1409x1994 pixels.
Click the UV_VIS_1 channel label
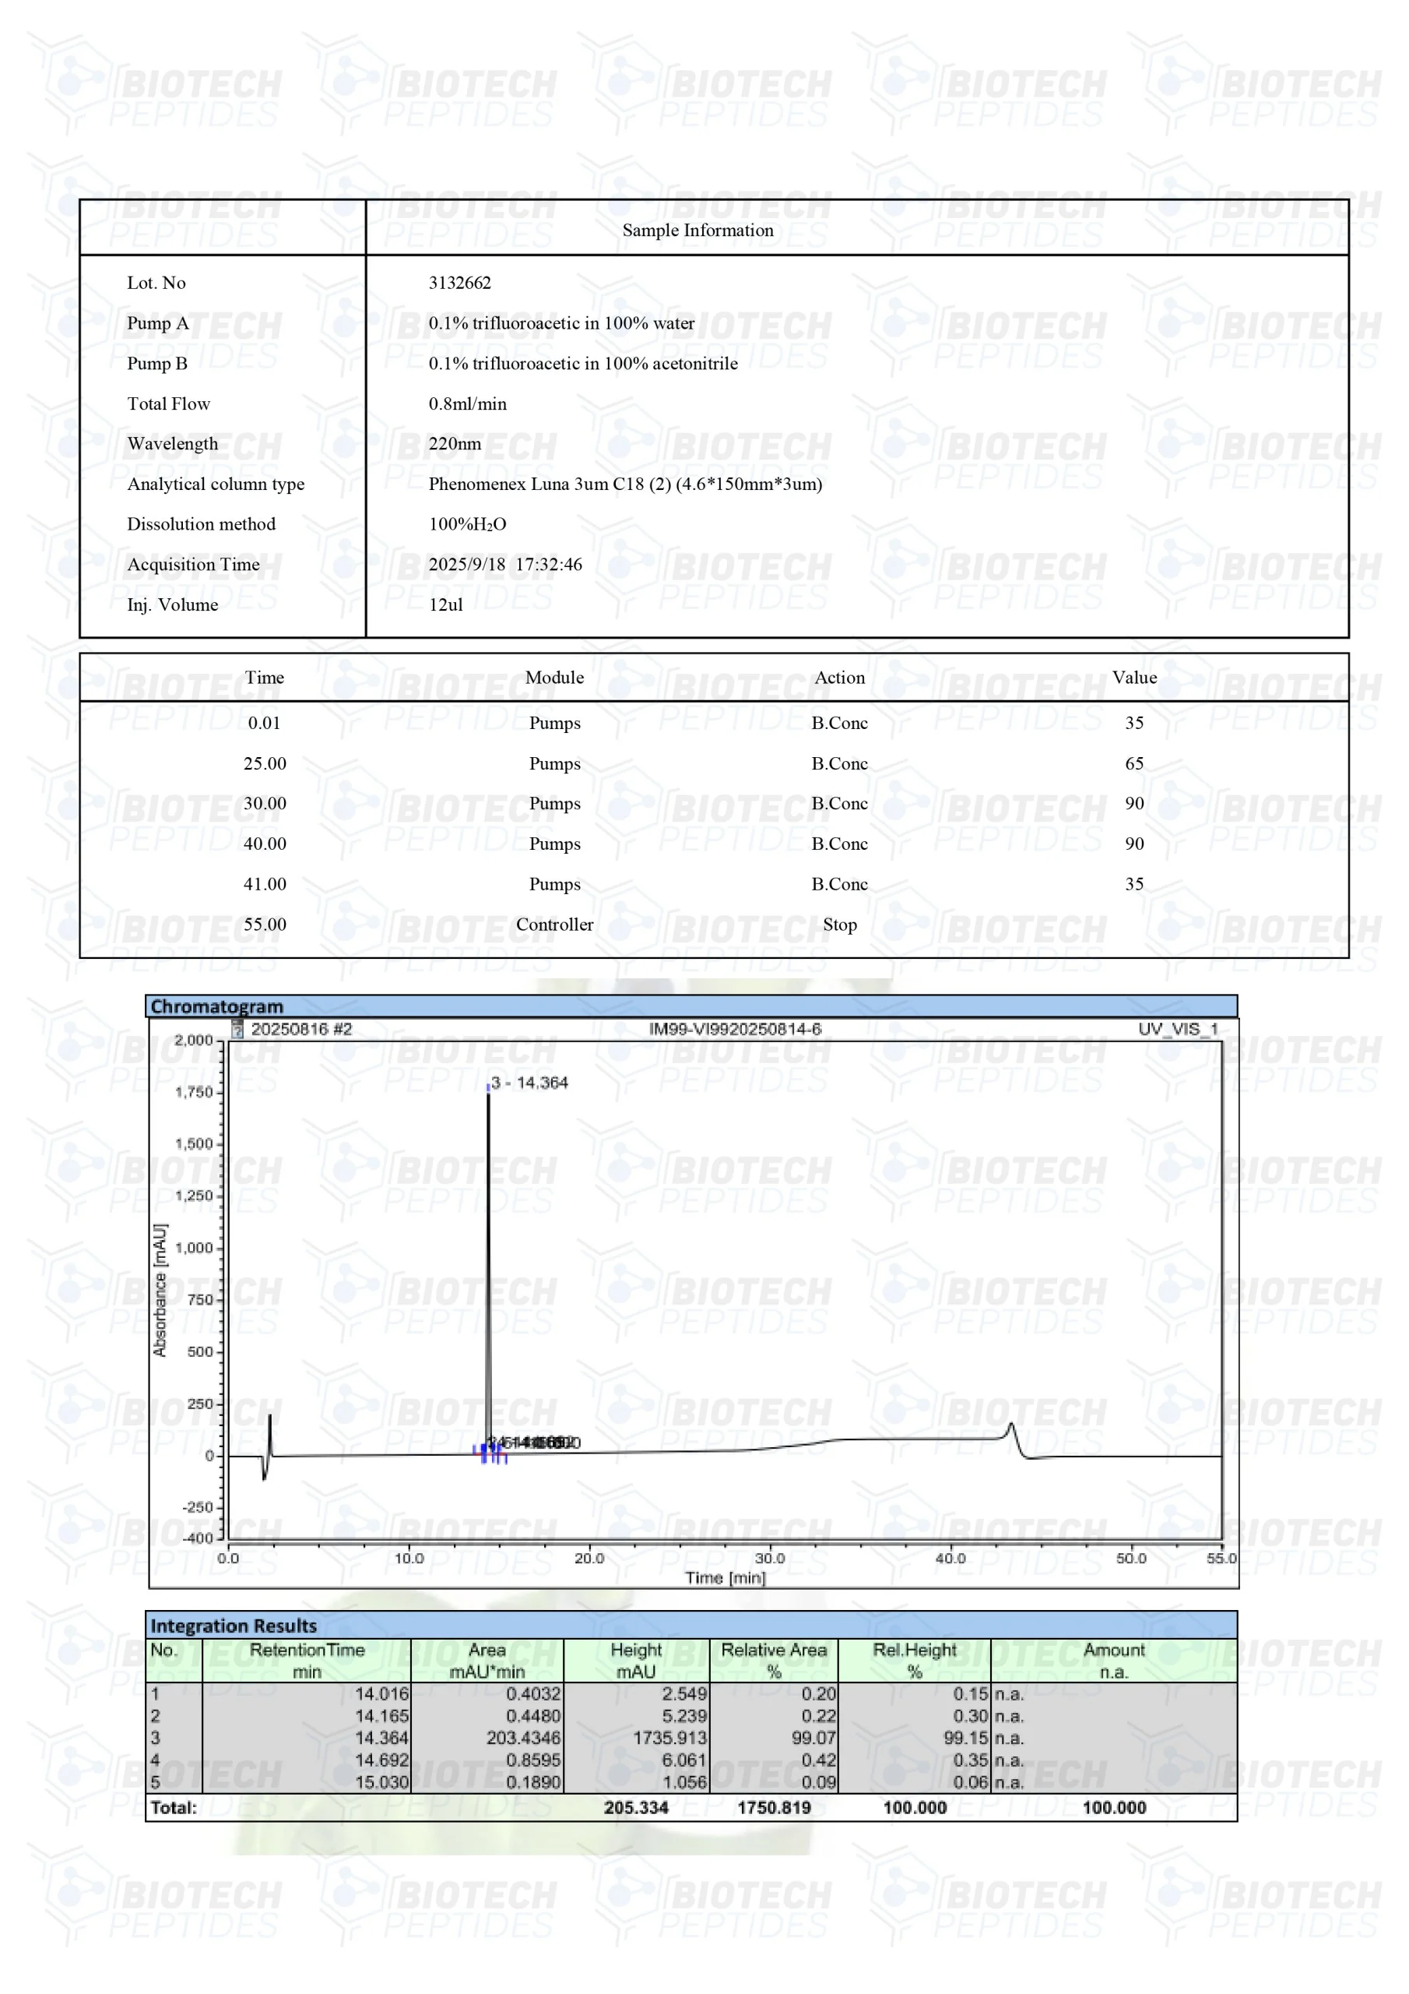click(1177, 1029)
